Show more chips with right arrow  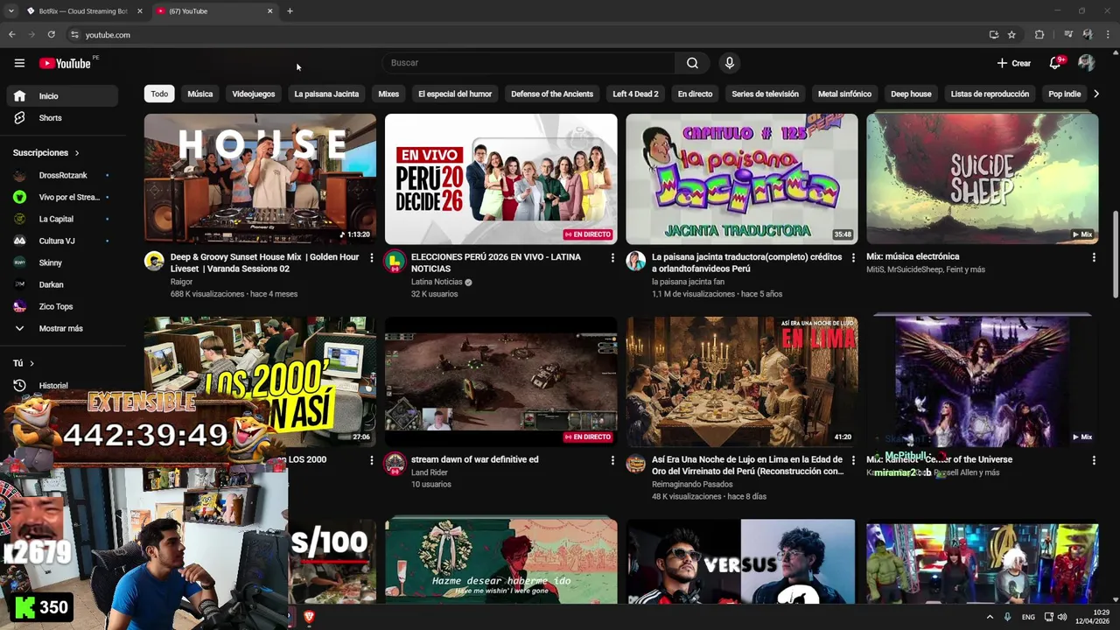[1096, 94]
